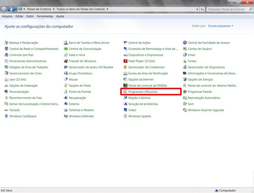Click the Sistema link
254x193 pixels.
[x=74, y=104]
